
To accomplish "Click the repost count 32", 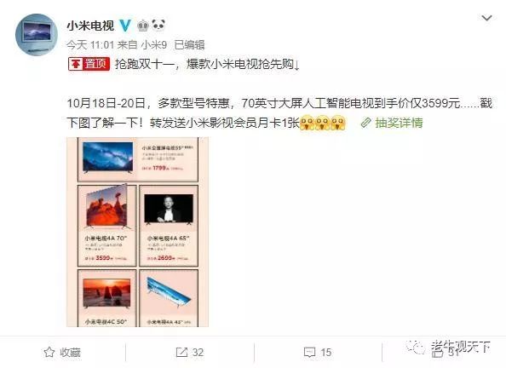I will (x=198, y=353).
